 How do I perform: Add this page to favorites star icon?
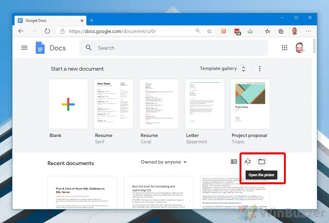pos(209,31)
